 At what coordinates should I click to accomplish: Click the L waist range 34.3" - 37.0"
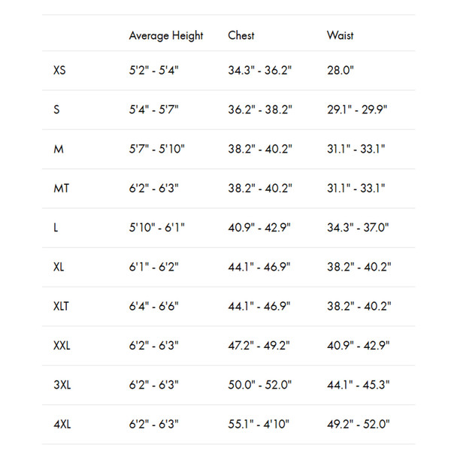[358, 228]
